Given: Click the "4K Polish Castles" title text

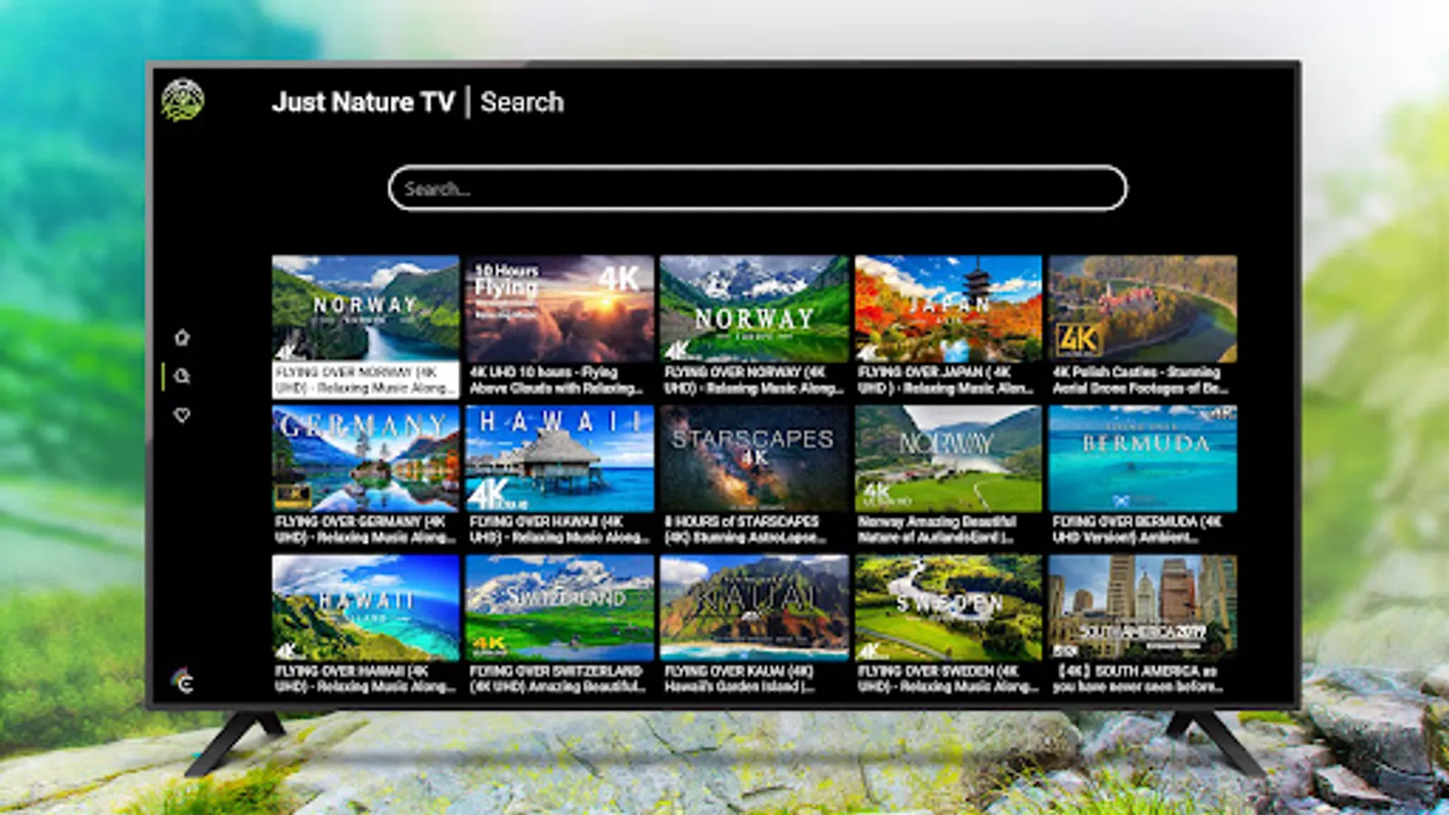Looking at the screenshot, I should pyautogui.click(x=1105, y=372).
